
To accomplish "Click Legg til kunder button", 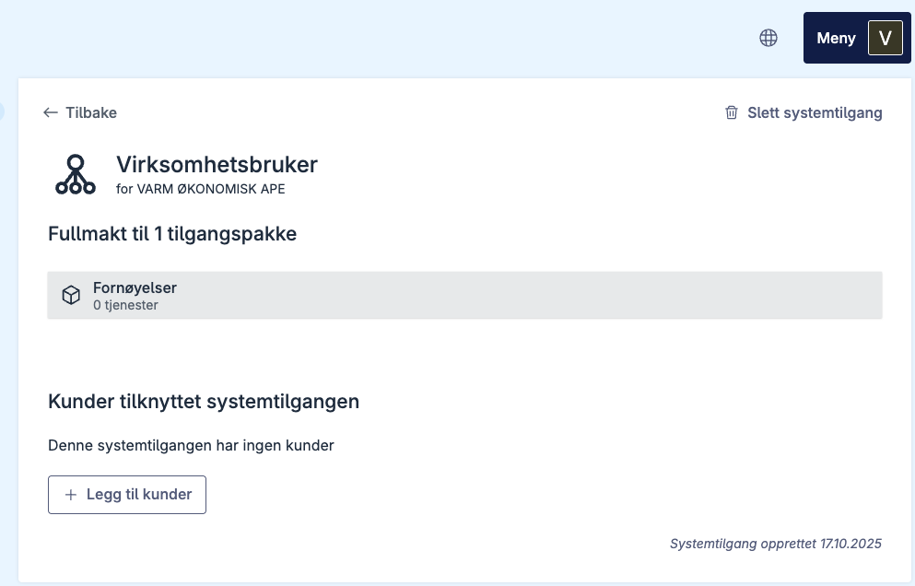I will (127, 495).
